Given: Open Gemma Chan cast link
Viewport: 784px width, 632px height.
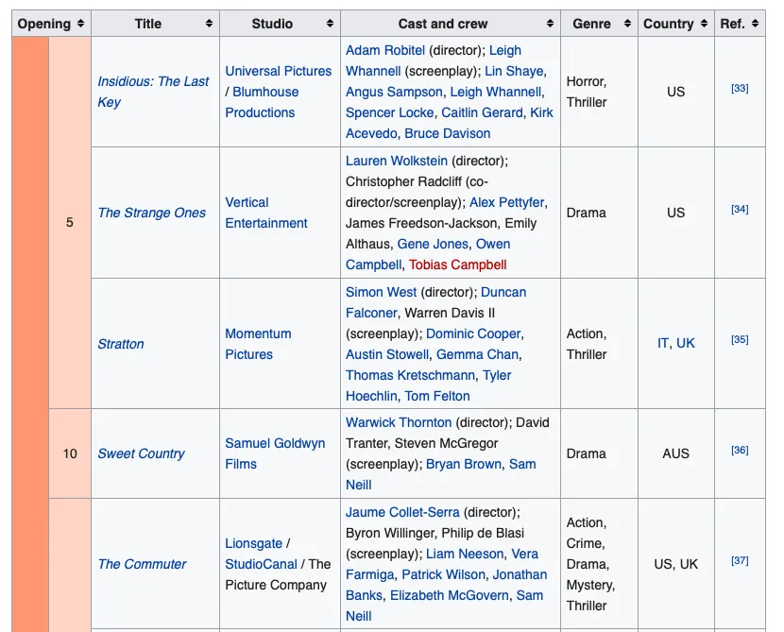Looking at the screenshot, I should [477, 354].
